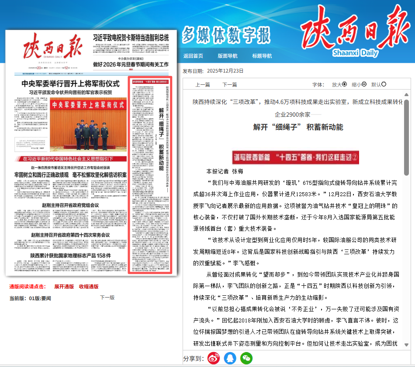Share article to WeChat
415x367 pixels.
246,358
